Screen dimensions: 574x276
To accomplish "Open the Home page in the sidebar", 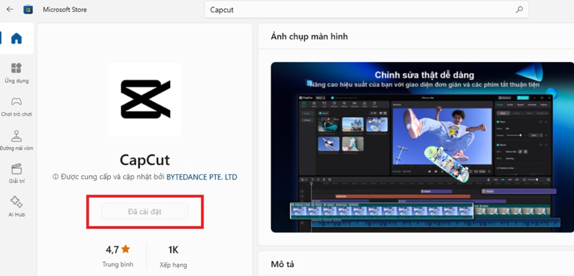I will [x=17, y=39].
